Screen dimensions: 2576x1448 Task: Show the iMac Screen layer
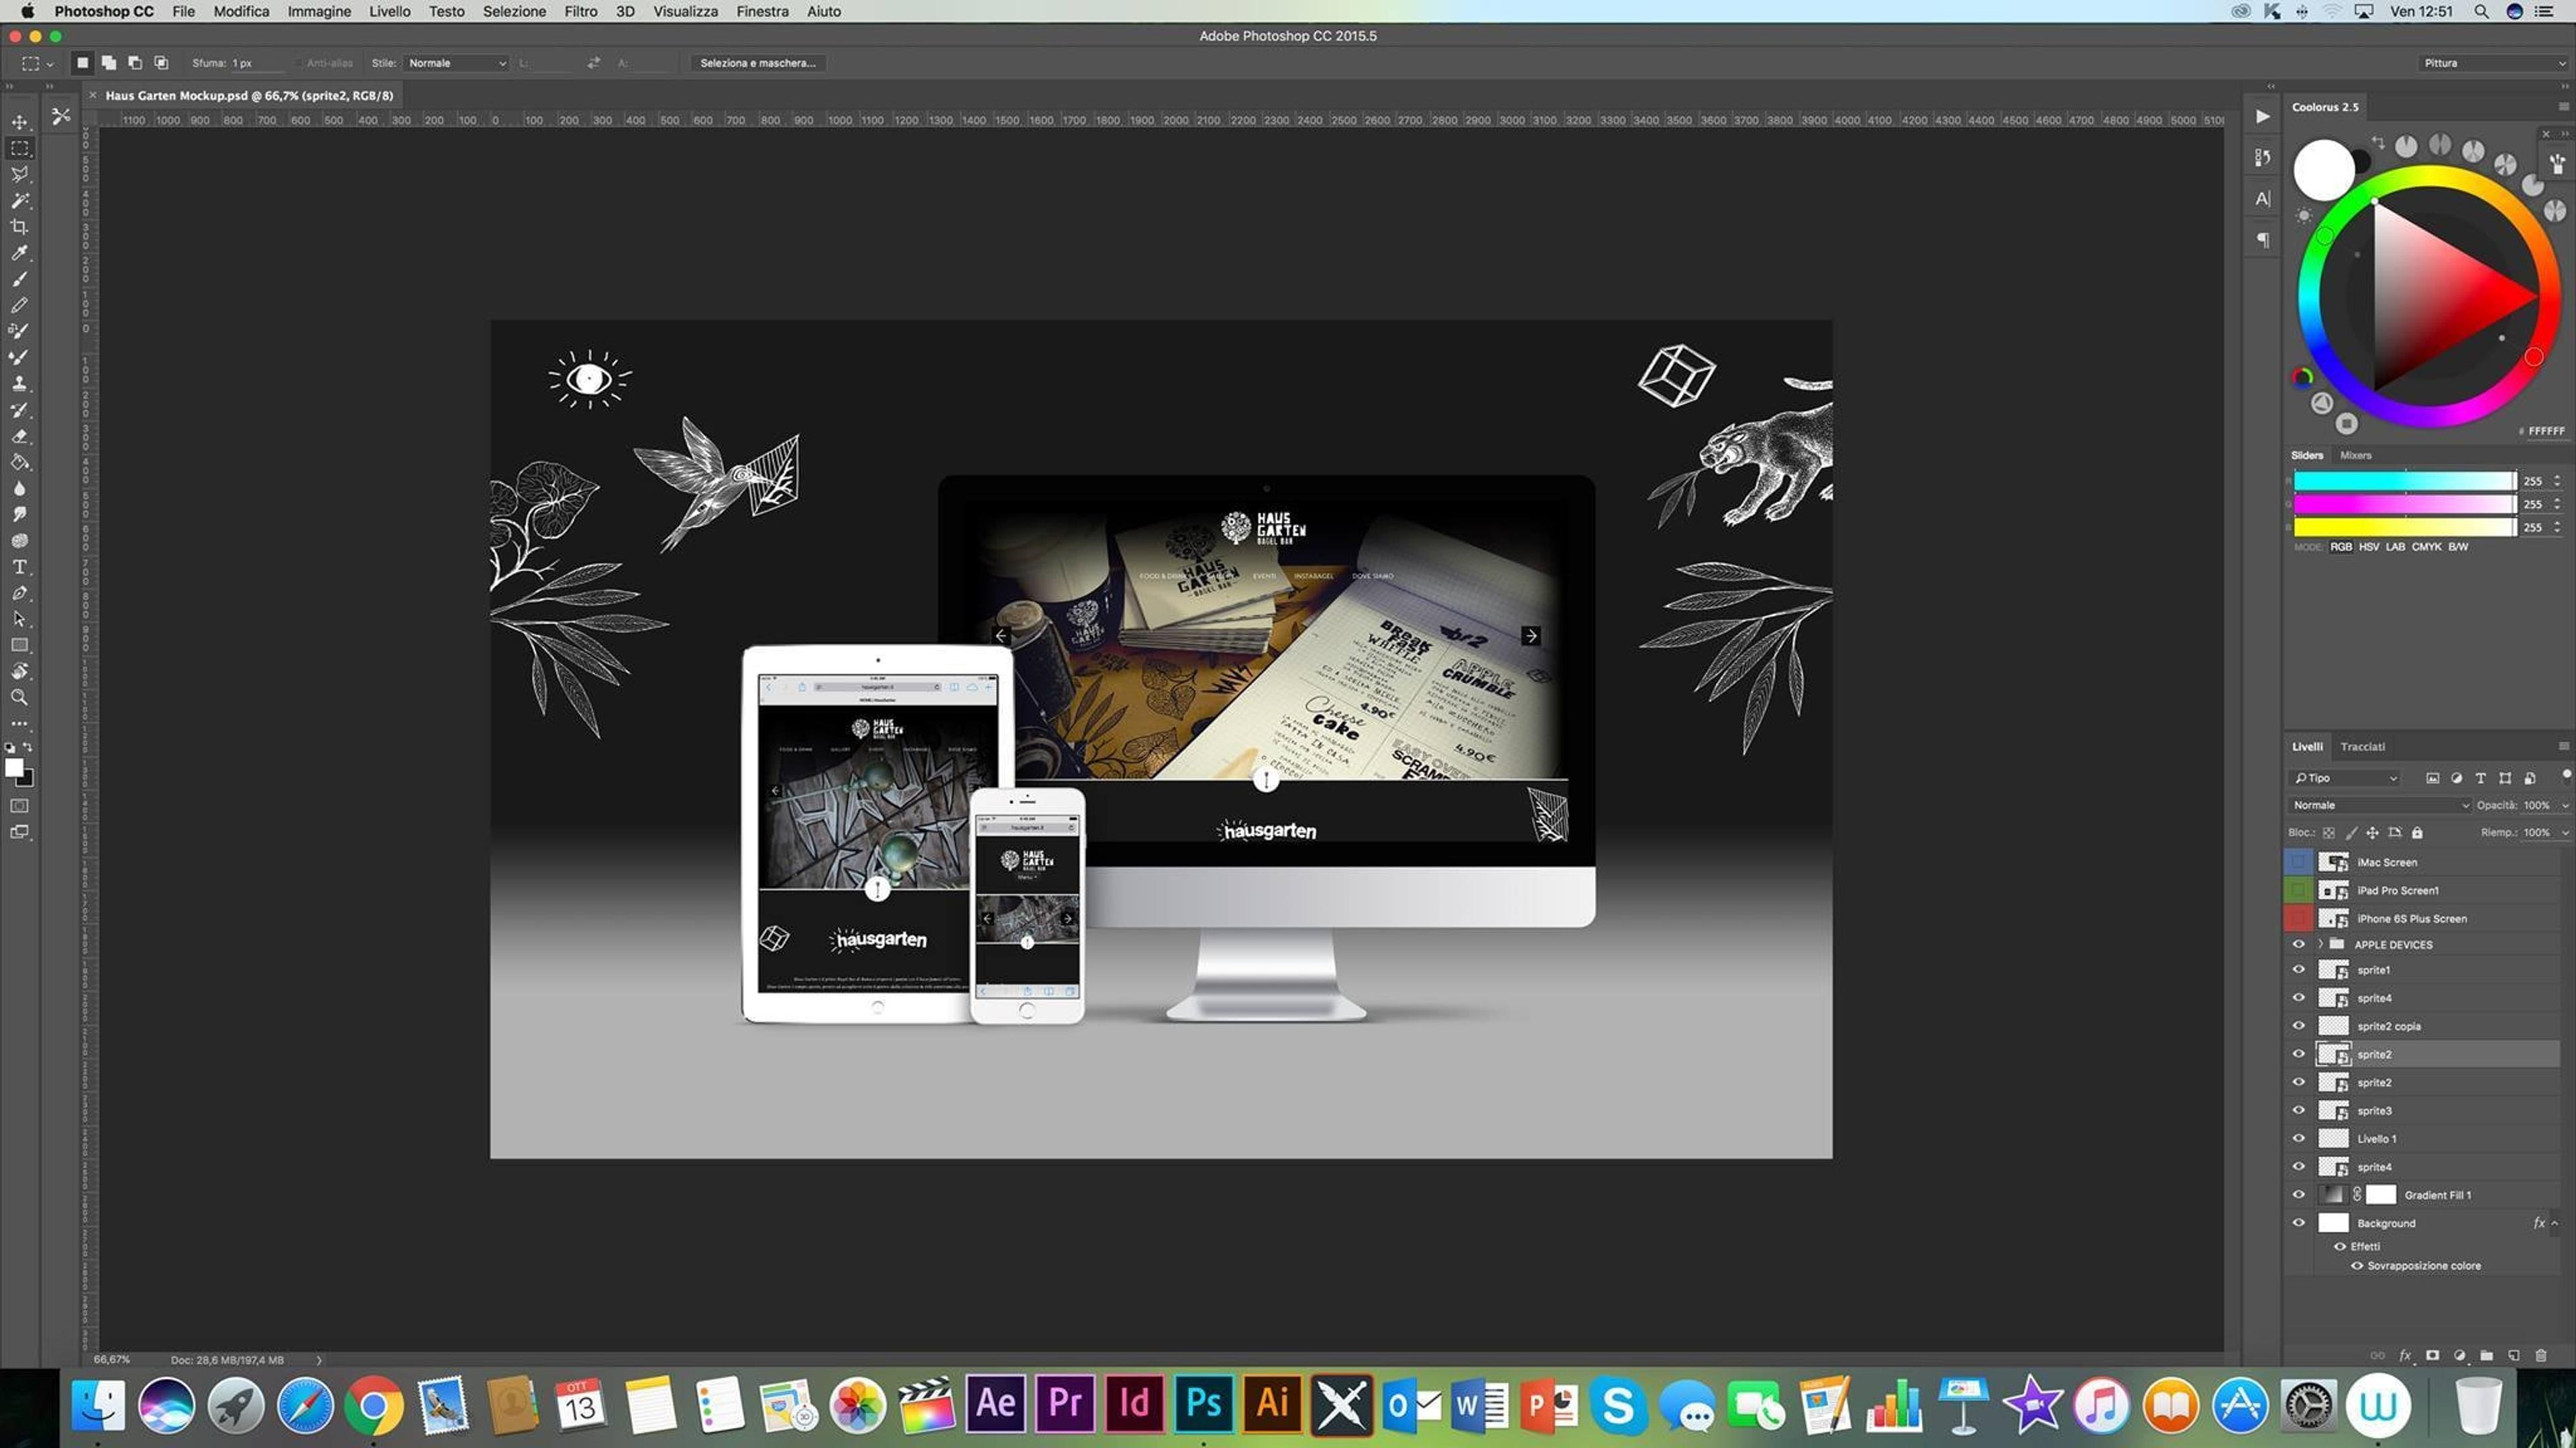(x=2298, y=861)
